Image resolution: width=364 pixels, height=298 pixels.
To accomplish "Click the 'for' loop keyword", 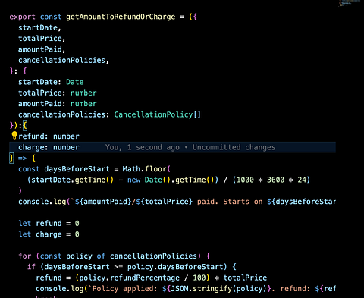I will coord(25,256).
